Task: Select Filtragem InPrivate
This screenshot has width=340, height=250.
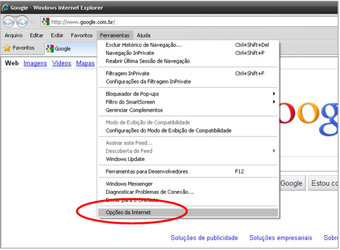Action: click(188, 73)
